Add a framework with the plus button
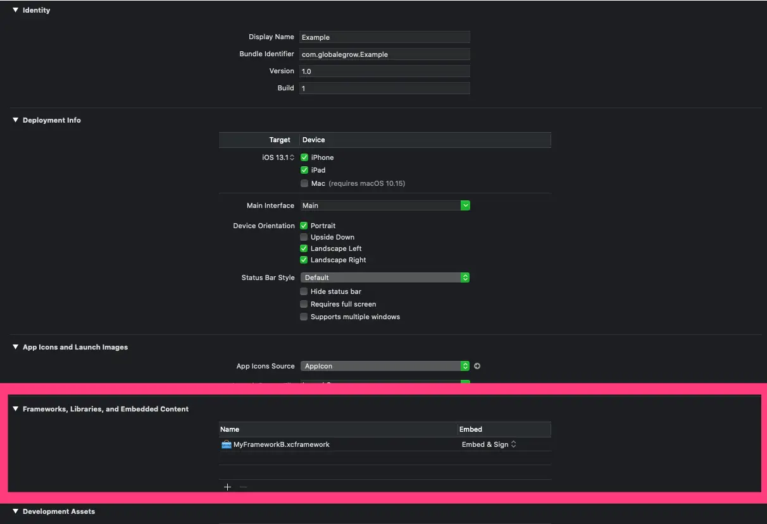This screenshot has width=767, height=524. tap(228, 487)
